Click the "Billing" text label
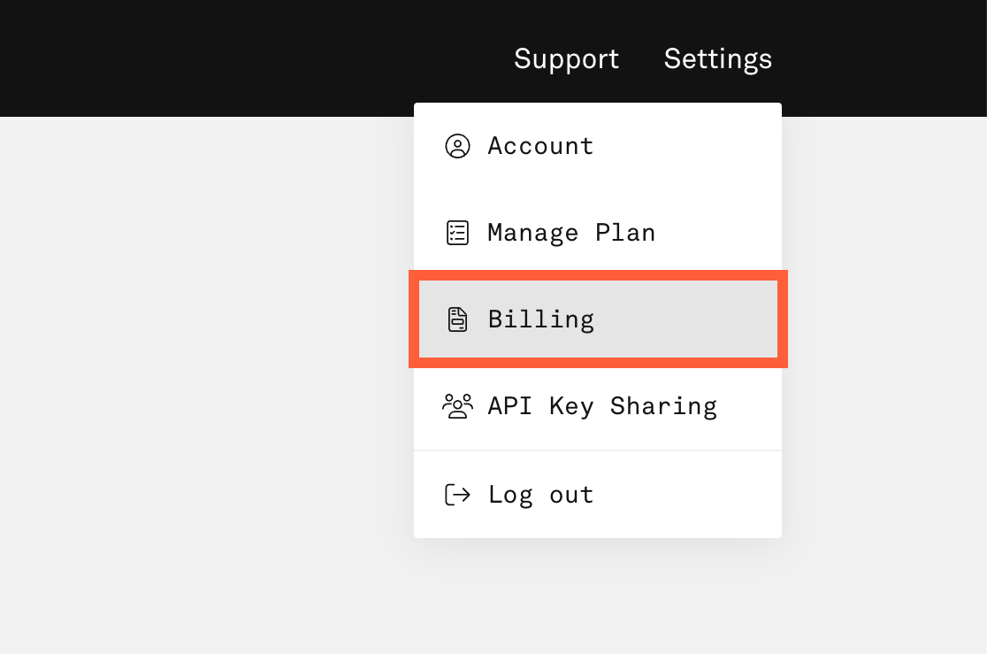This screenshot has height=654, width=987. coord(540,319)
